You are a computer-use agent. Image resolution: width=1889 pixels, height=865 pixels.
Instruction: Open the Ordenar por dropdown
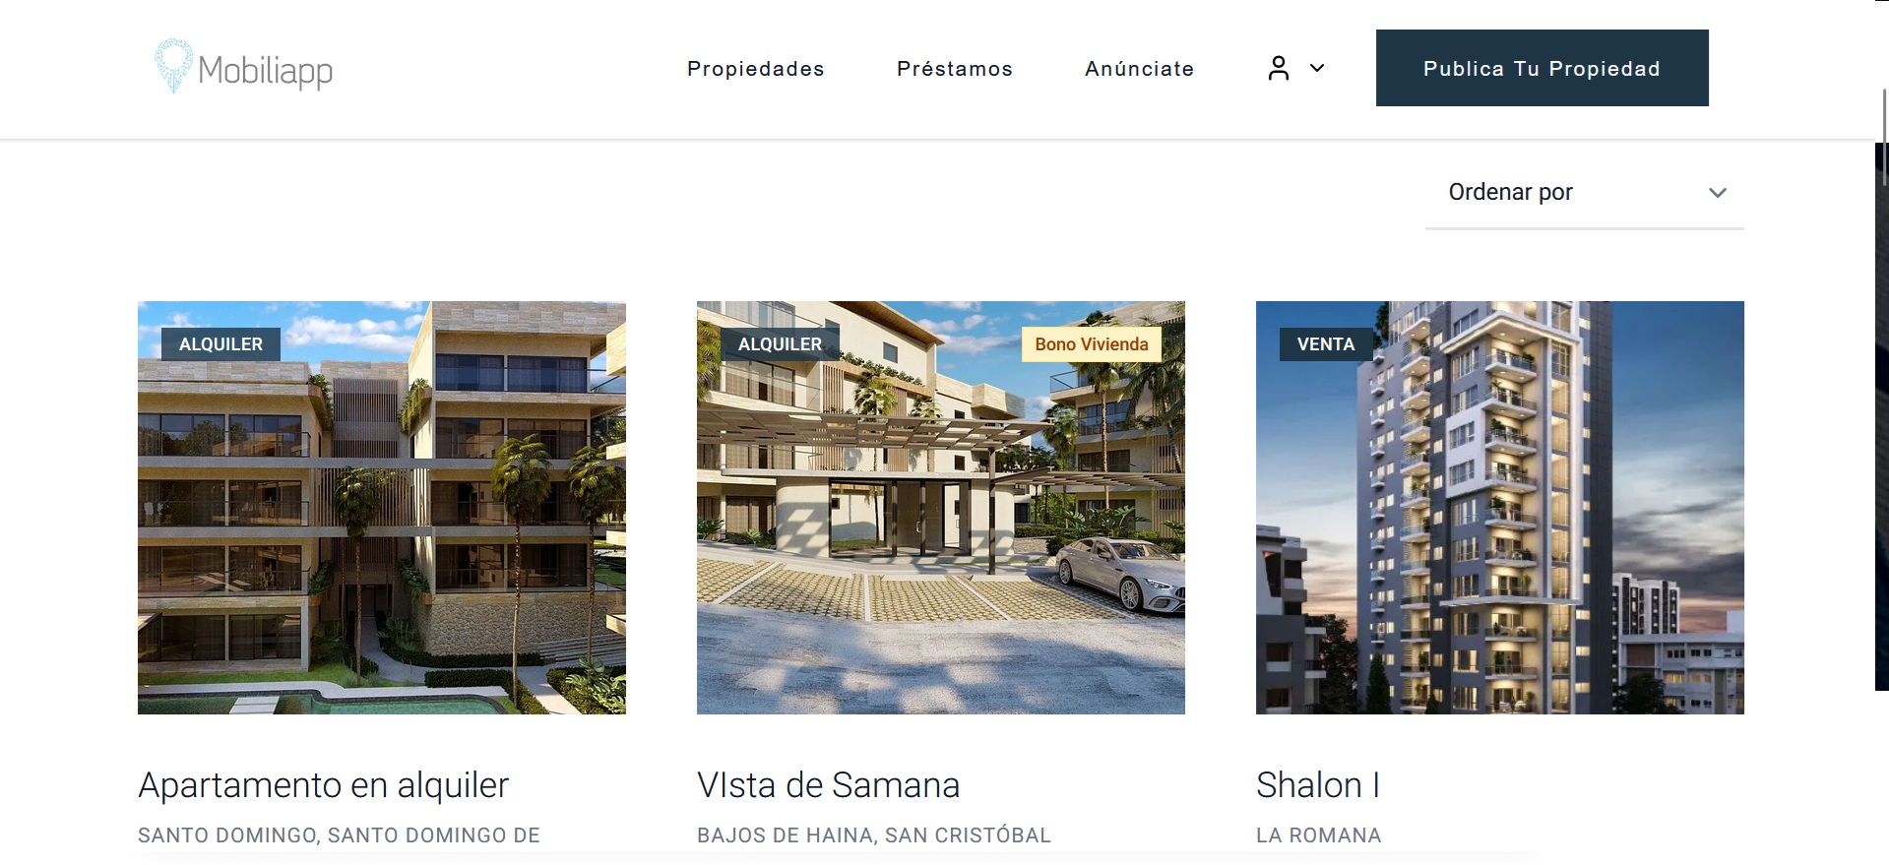[1584, 193]
